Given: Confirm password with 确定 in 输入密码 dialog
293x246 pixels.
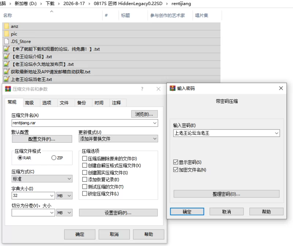Looking at the screenshot, I should 187,212.
